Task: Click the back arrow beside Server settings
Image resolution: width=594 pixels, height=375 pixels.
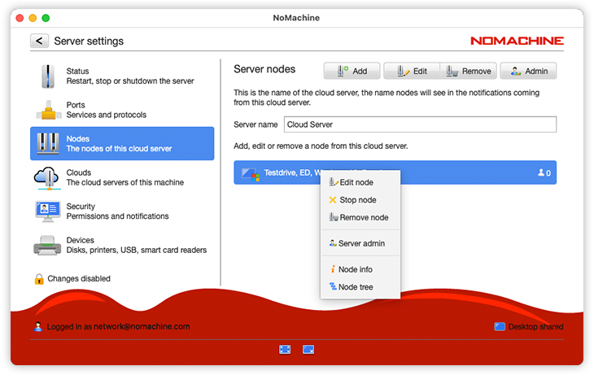Action: coord(39,41)
